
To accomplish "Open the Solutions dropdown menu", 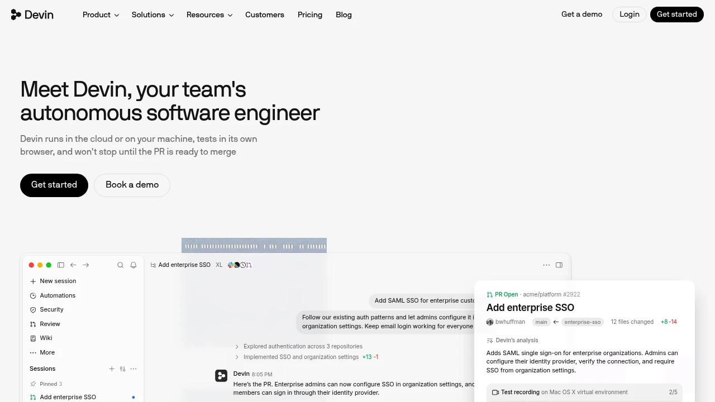I will 152,15.
